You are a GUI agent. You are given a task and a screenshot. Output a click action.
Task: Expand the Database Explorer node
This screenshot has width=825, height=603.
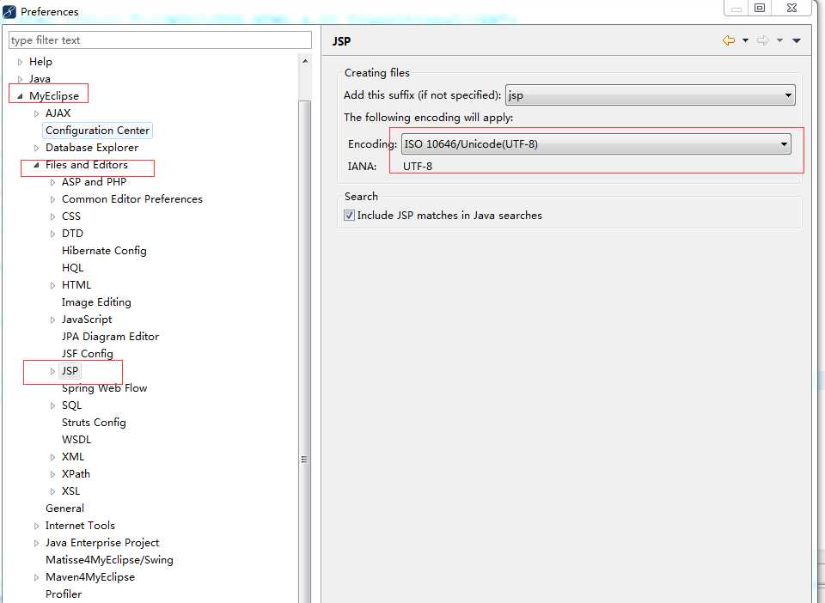point(36,149)
